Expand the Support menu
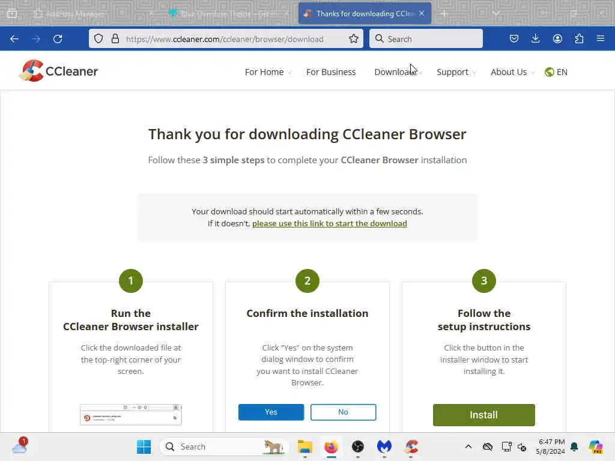 click(x=456, y=72)
